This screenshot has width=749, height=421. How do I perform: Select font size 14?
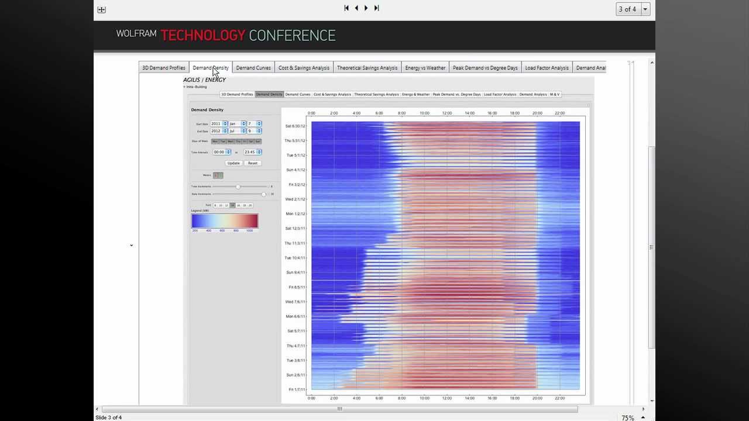pyautogui.click(x=232, y=205)
